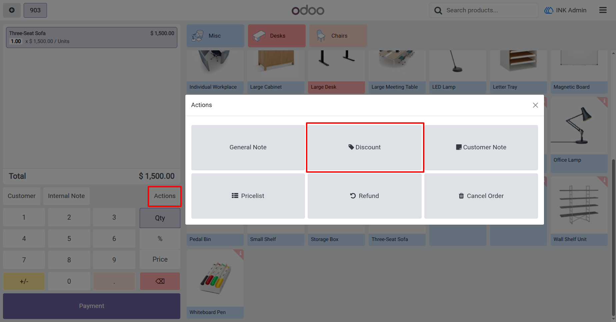Open the INK Admin user menu
The height and width of the screenshot is (322, 616).
565,10
